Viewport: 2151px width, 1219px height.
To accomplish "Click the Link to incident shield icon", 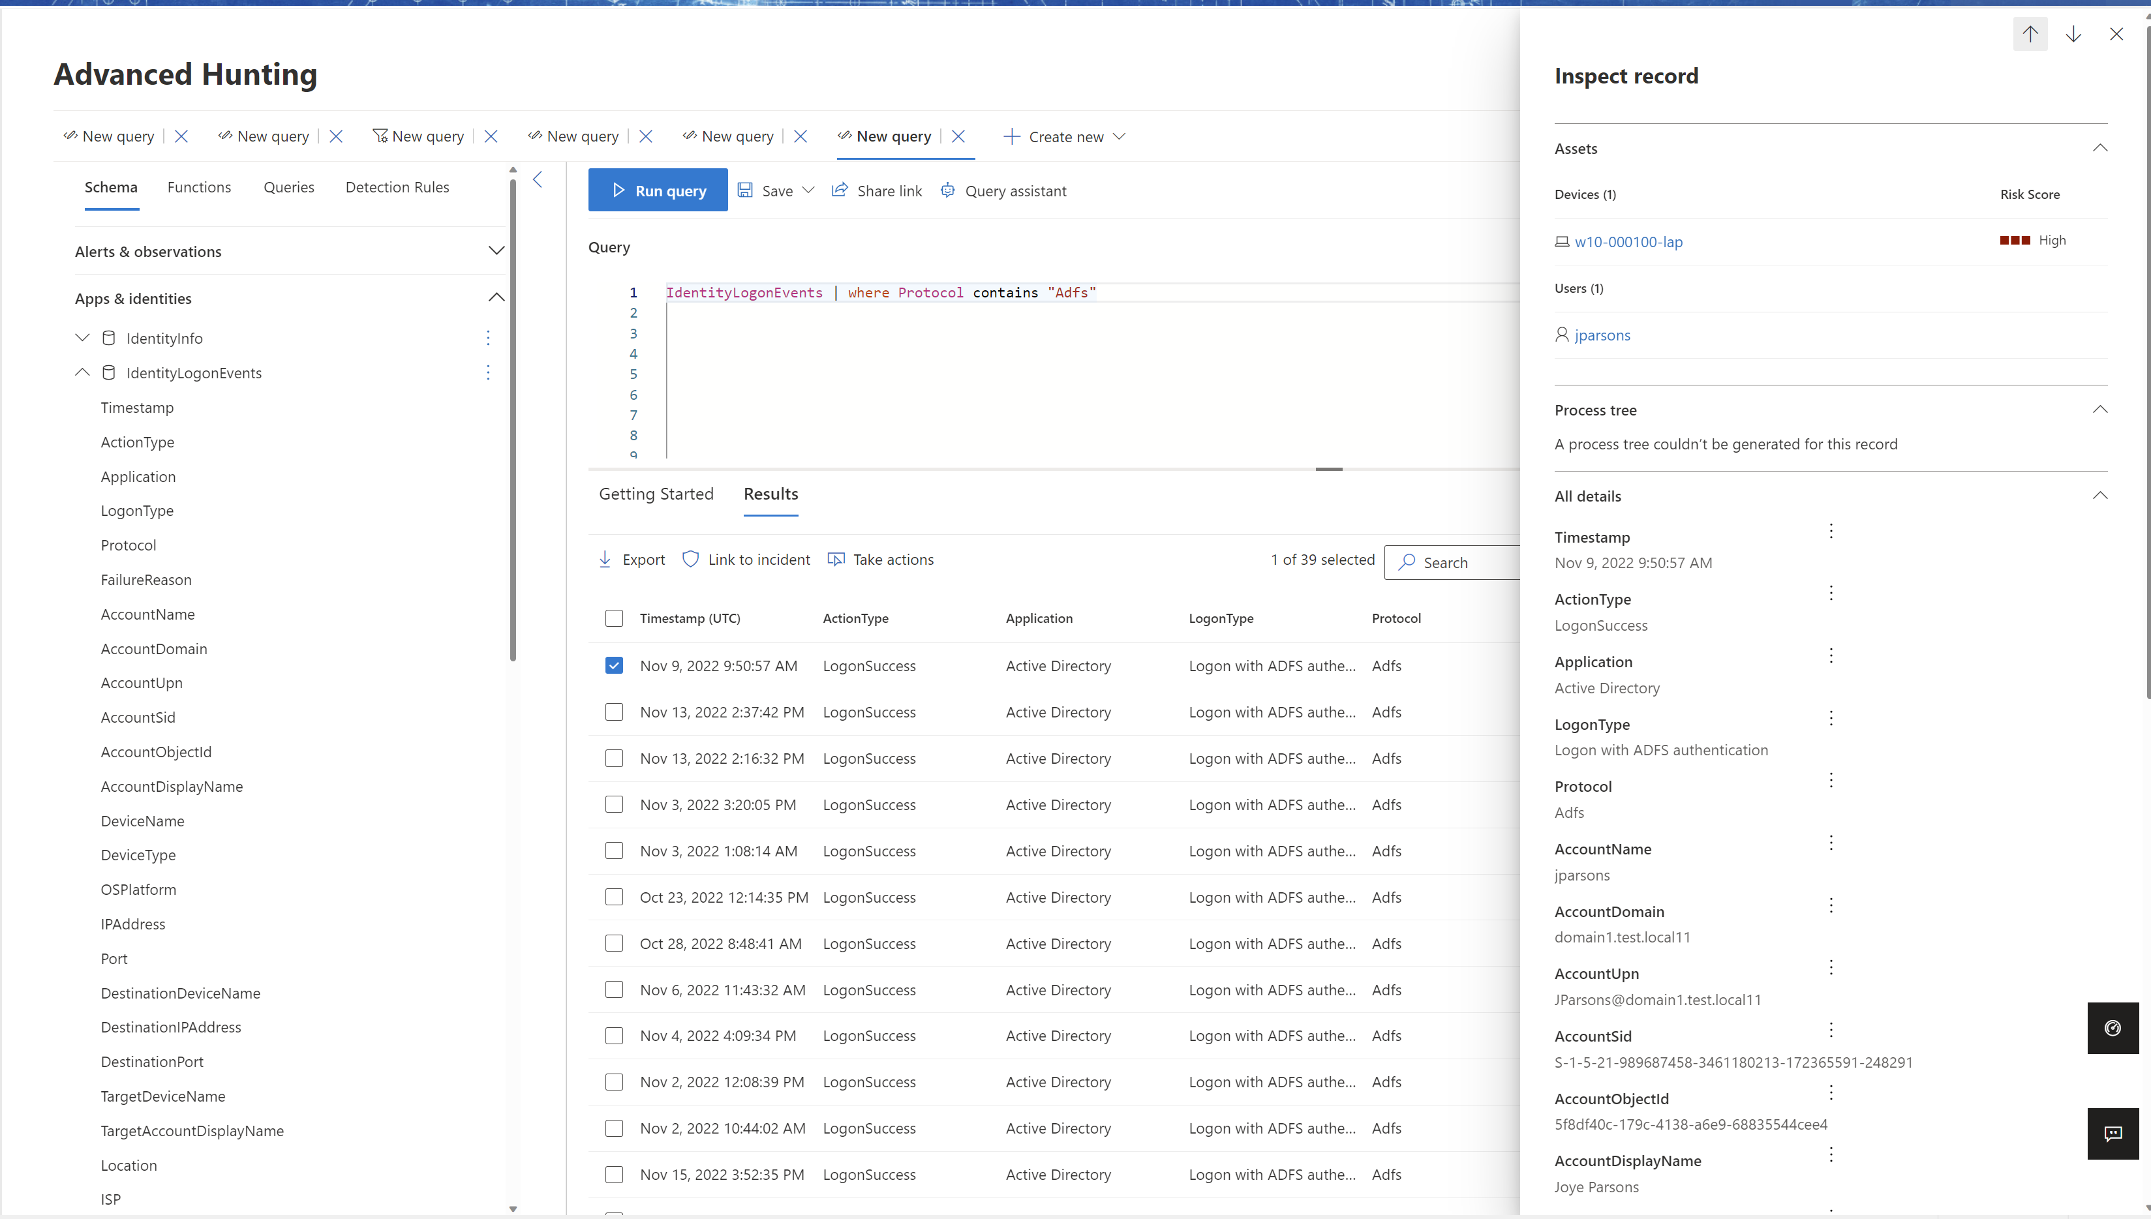I will [x=691, y=559].
